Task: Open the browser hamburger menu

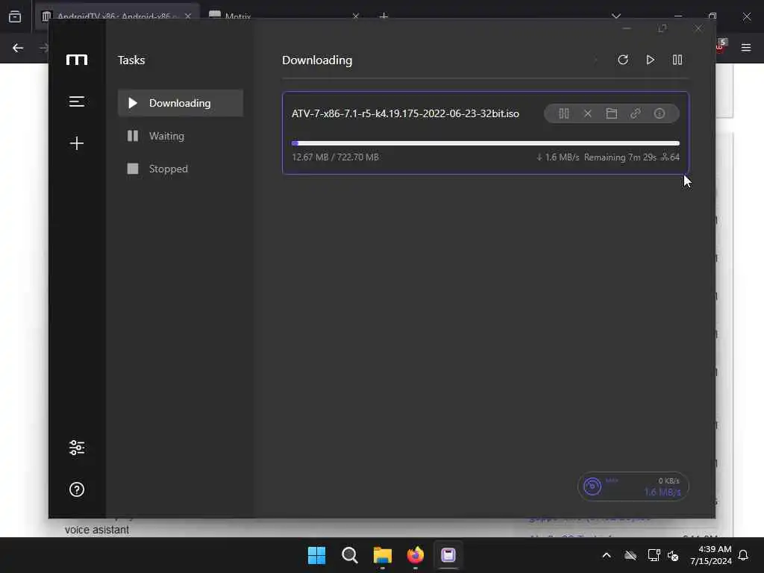Action: [746, 47]
